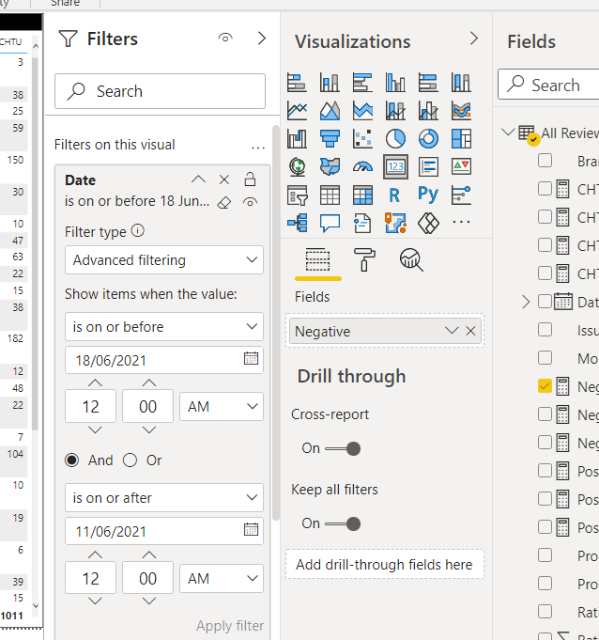This screenshot has width=599, height=640.
Task: Select the And radio button
Action: 72,460
